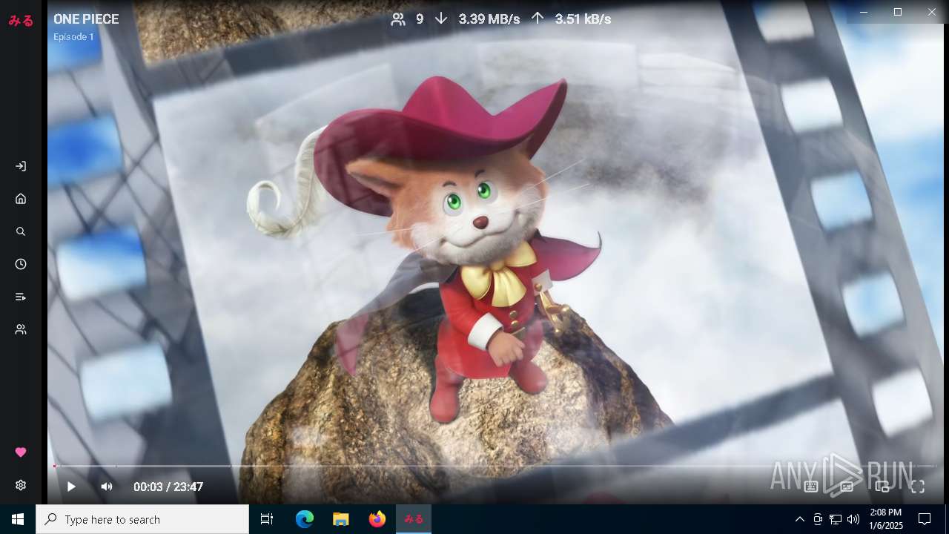This screenshot has height=534, width=949.
Task: Open the login icon in the sidebar
Action: 21,166
